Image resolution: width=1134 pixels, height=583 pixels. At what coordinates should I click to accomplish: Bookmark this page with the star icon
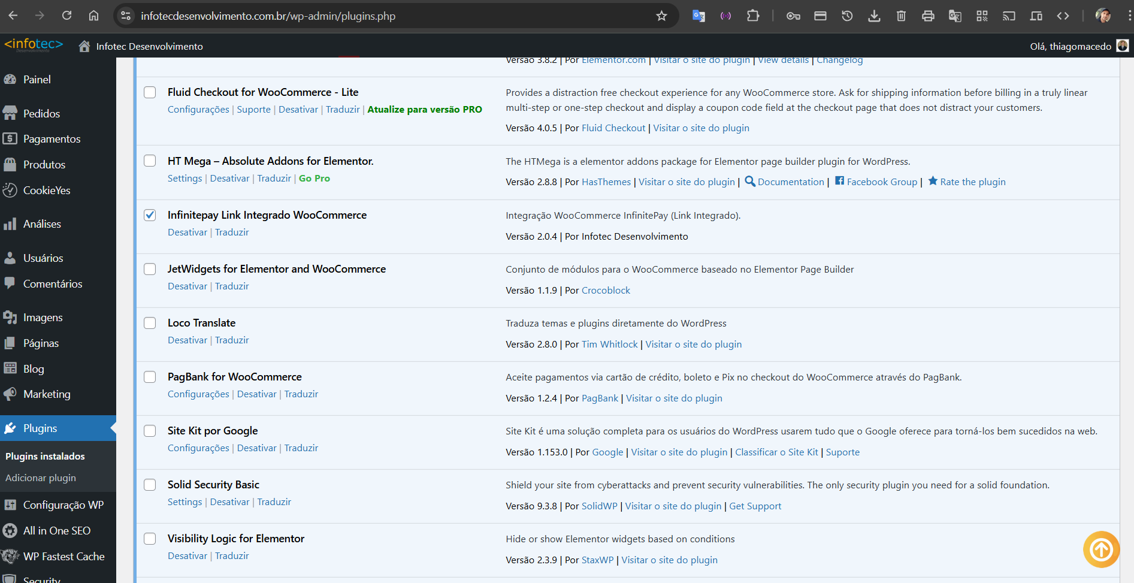661,16
